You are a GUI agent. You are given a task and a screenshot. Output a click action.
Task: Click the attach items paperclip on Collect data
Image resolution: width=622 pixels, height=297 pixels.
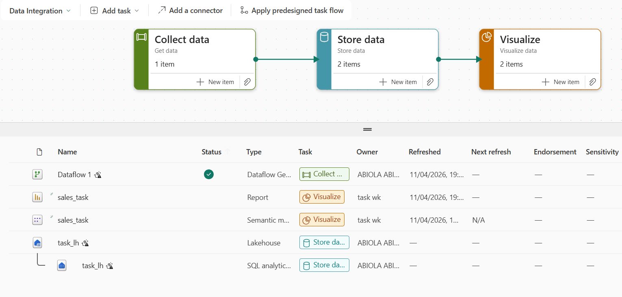[x=247, y=82]
